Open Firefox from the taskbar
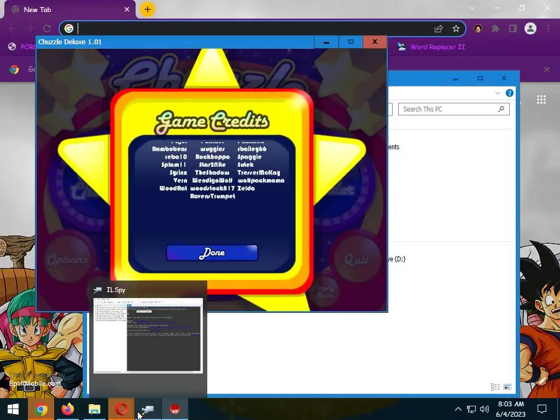560x420 pixels. [x=67, y=409]
